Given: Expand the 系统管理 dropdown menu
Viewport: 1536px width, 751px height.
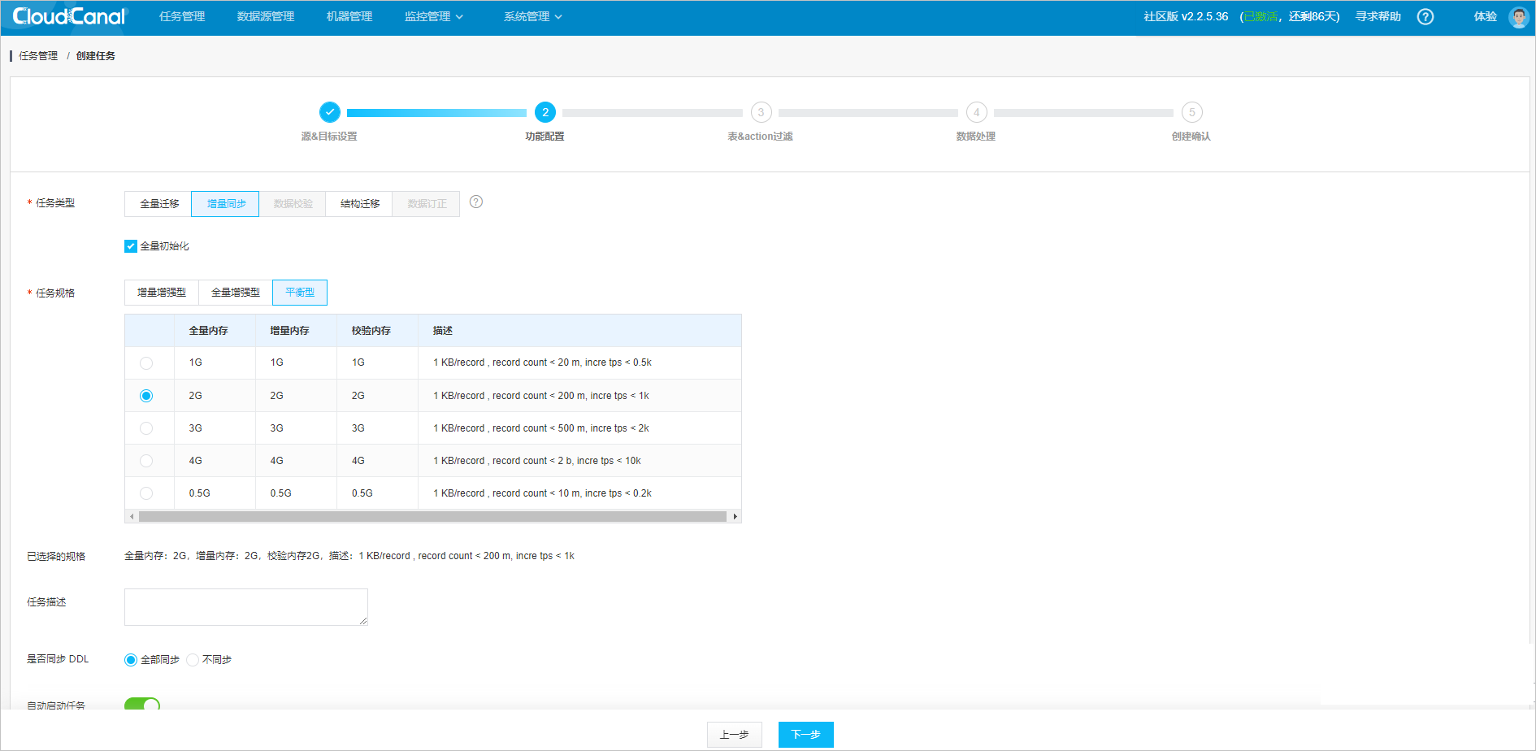Looking at the screenshot, I should tap(532, 16).
